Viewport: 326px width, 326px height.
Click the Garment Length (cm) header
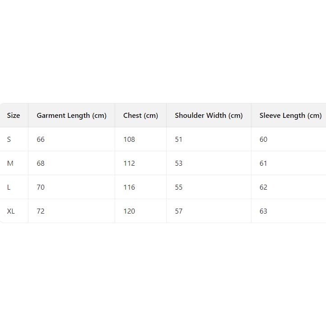[71, 116]
